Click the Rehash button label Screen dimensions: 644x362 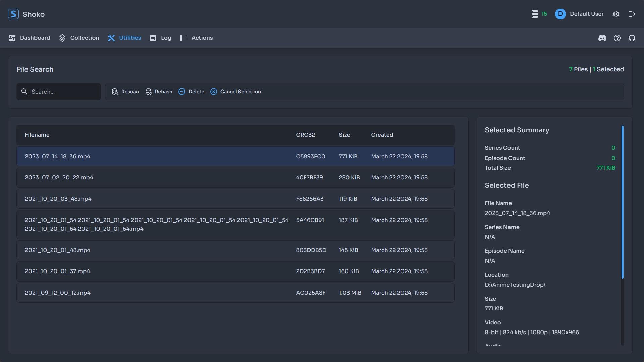(x=164, y=92)
